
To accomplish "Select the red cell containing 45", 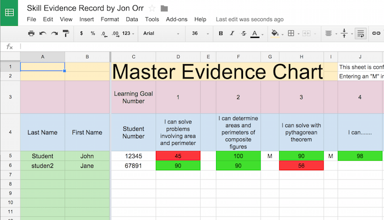I will tap(178, 156).
